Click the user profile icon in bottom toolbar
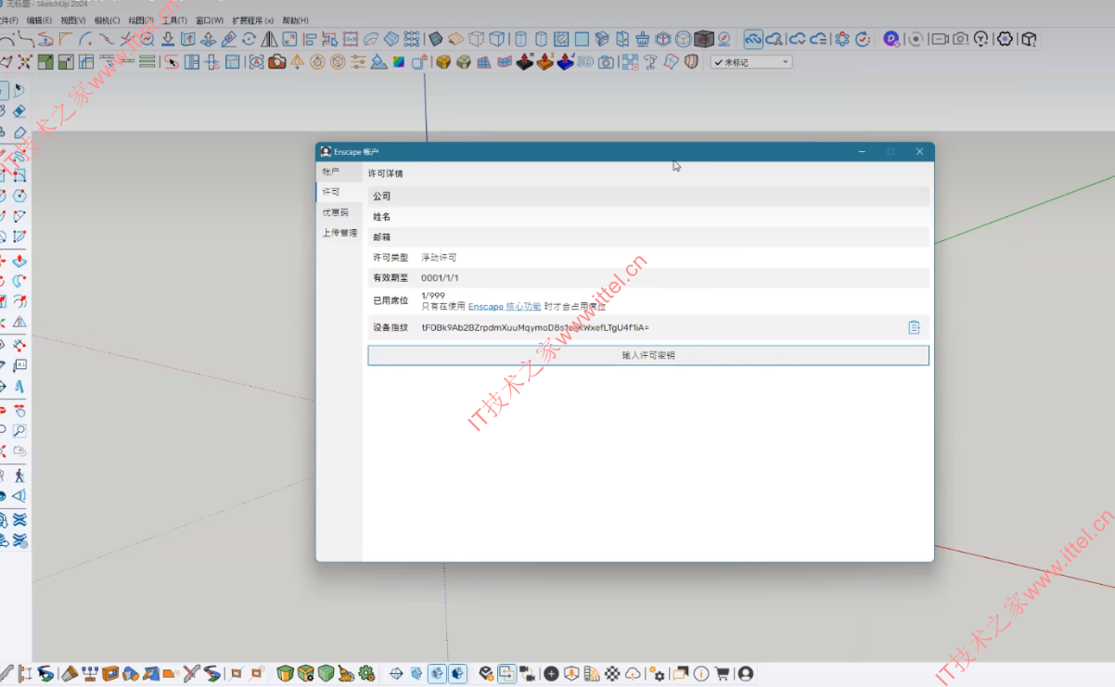Viewport: 1115px width, 687px height. click(x=745, y=673)
